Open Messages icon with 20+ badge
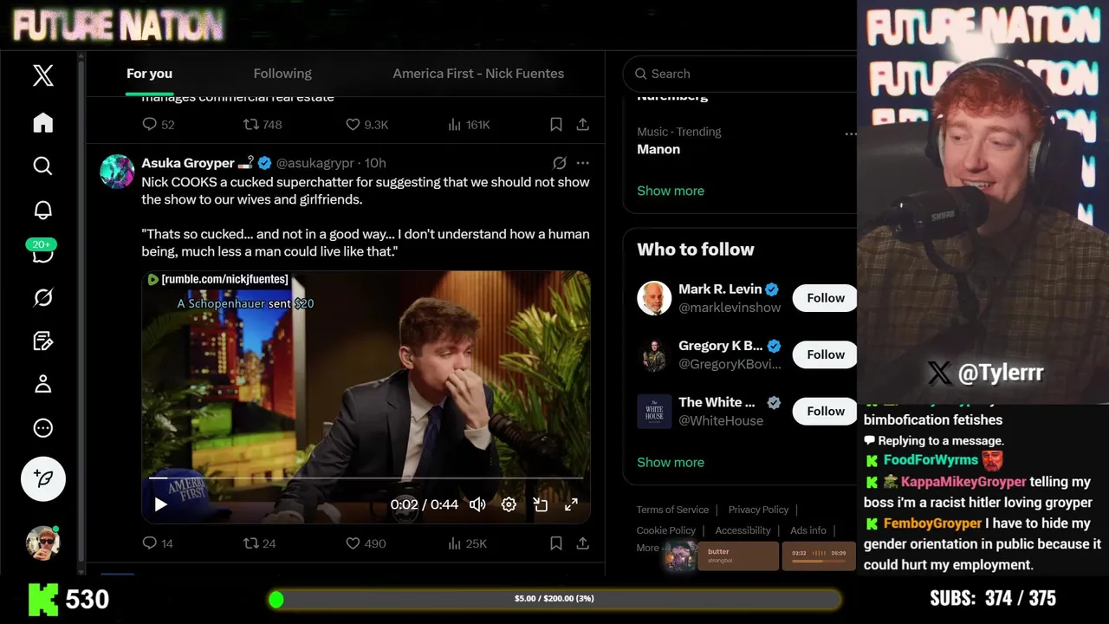Image resolution: width=1109 pixels, height=624 pixels. pos(43,252)
